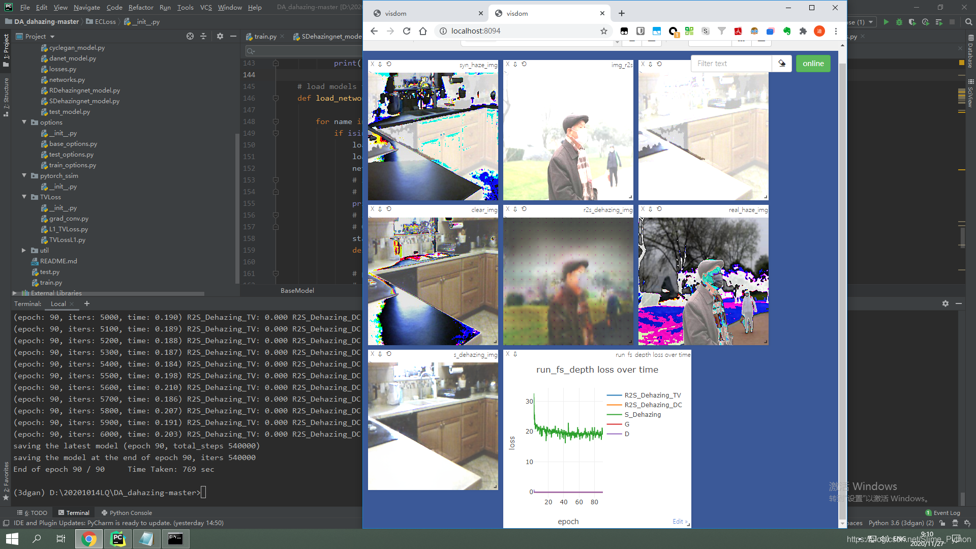
Task: Run the project with the green play icon
Action: click(886, 22)
